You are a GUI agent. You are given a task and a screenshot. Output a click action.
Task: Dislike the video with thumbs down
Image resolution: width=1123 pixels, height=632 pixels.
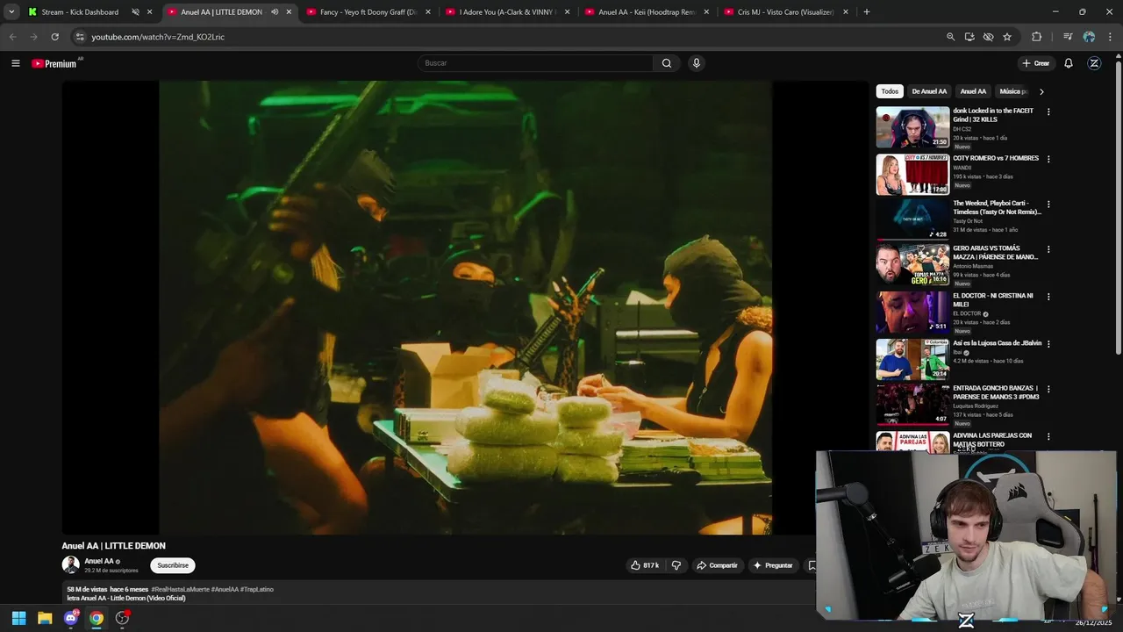[x=676, y=565]
